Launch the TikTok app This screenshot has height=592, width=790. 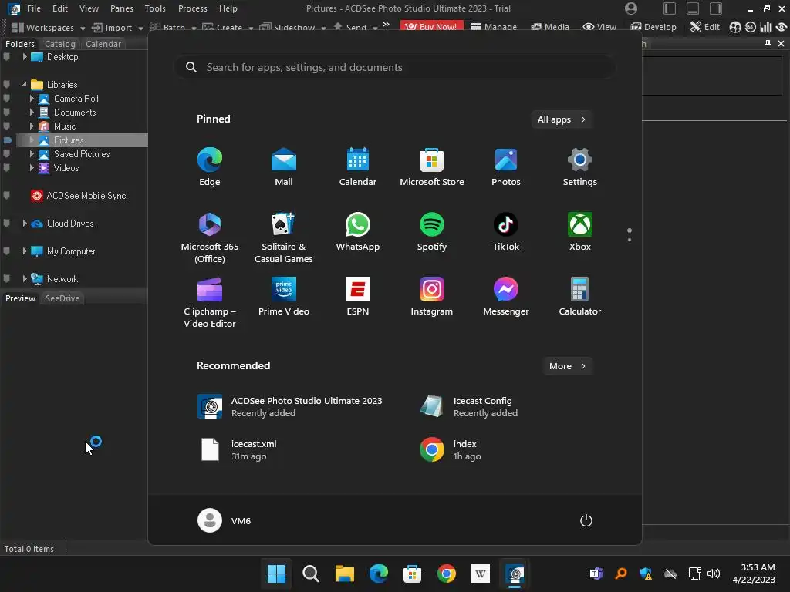pos(506,232)
